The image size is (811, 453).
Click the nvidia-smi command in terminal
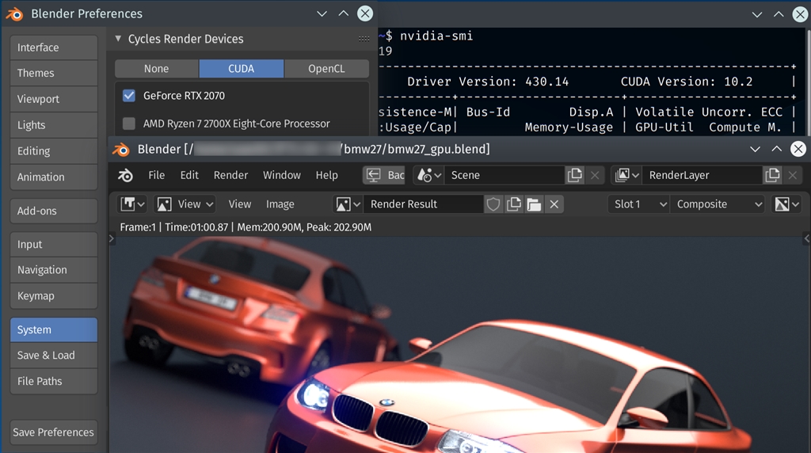pyautogui.click(x=436, y=36)
